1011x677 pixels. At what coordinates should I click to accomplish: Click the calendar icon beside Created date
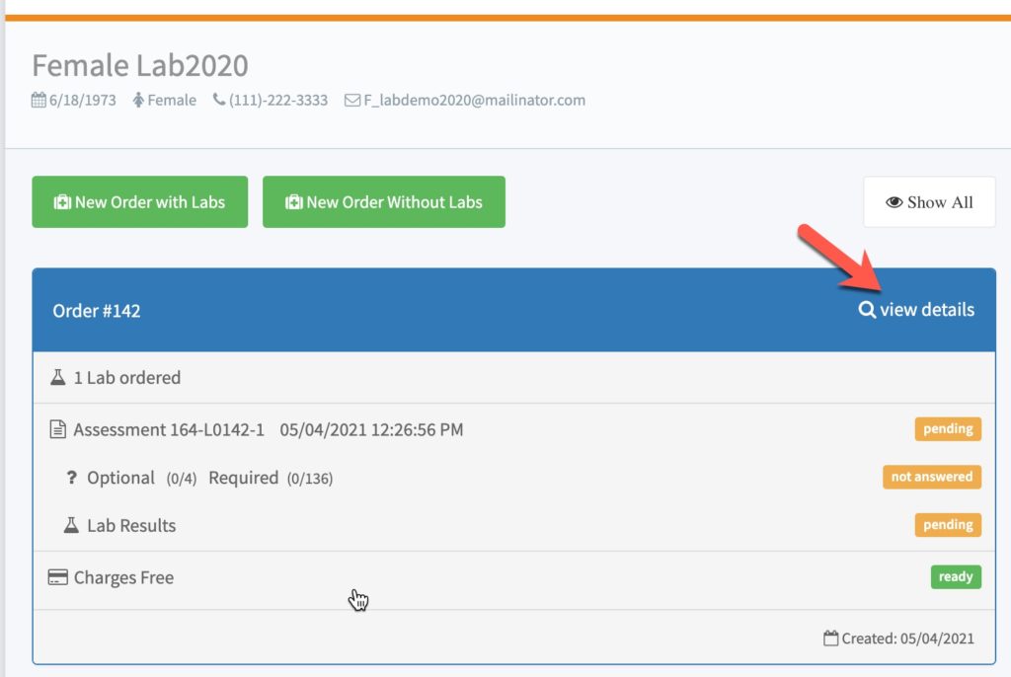[831, 638]
